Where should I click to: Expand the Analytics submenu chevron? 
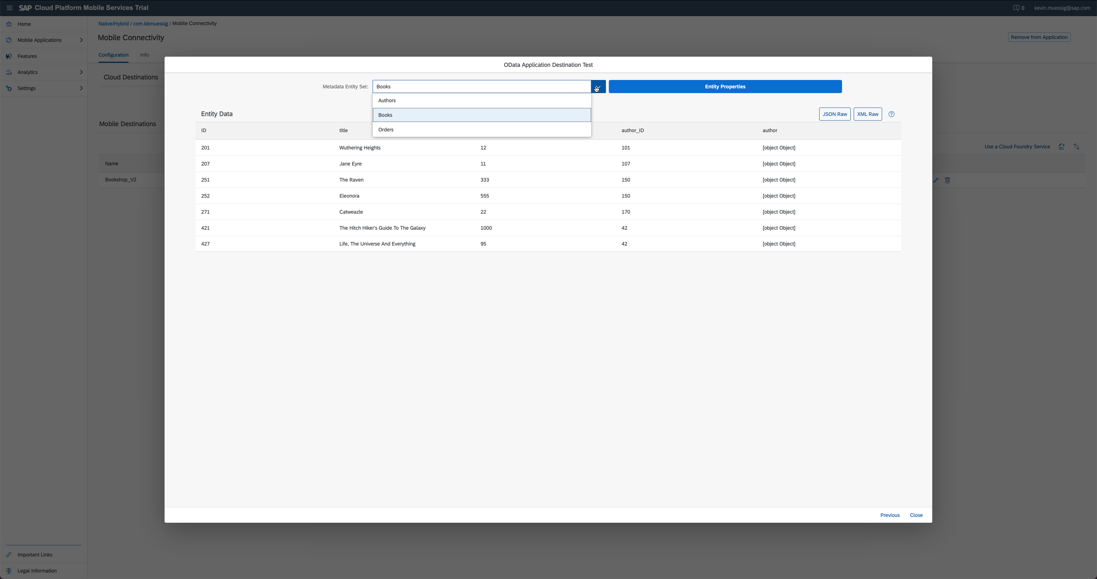pyautogui.click(x=81, y=73)
